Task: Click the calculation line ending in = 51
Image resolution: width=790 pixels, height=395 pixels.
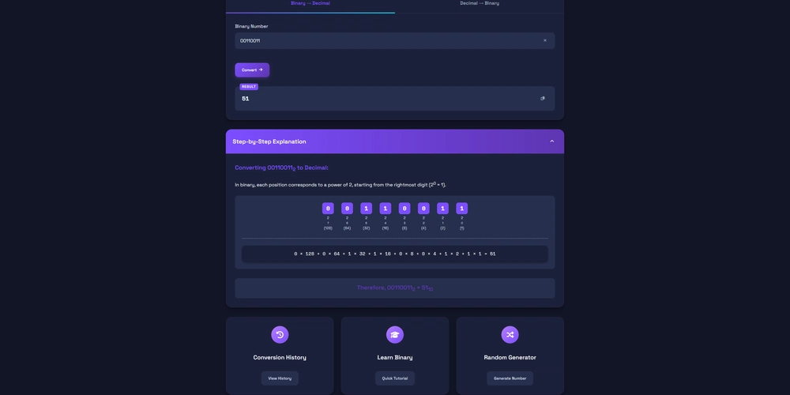Action: 395,254
